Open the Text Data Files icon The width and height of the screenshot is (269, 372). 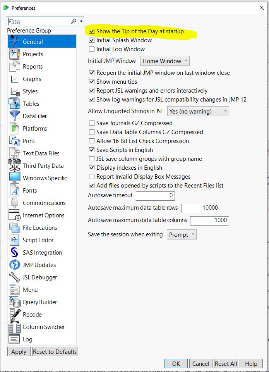coord(15,153)
